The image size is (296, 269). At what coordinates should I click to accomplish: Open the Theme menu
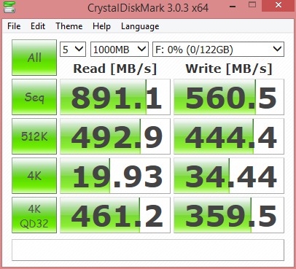(69, 26)
